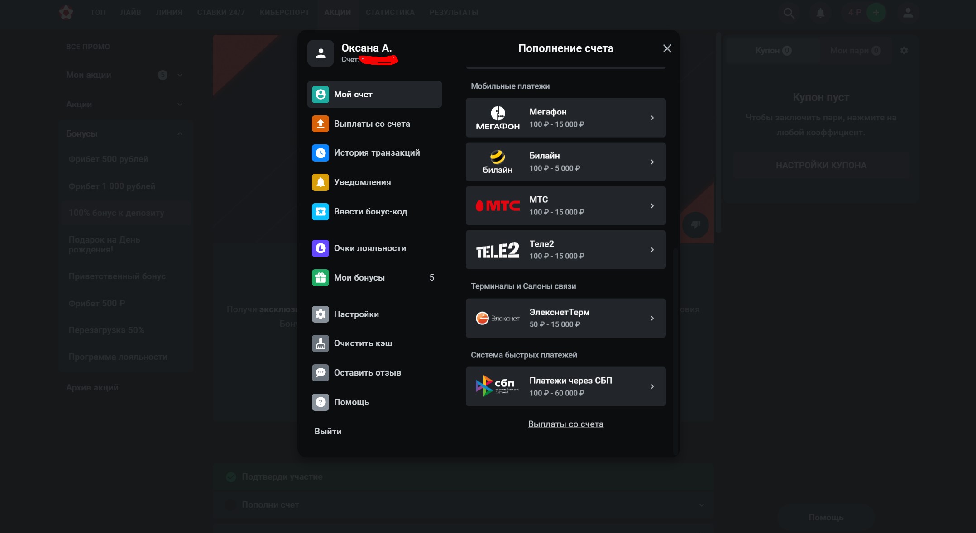Select the 'Мой счет' menu item
Viewport: 976px width, 533px height.
pyautogui.click(x=374, y=94)
